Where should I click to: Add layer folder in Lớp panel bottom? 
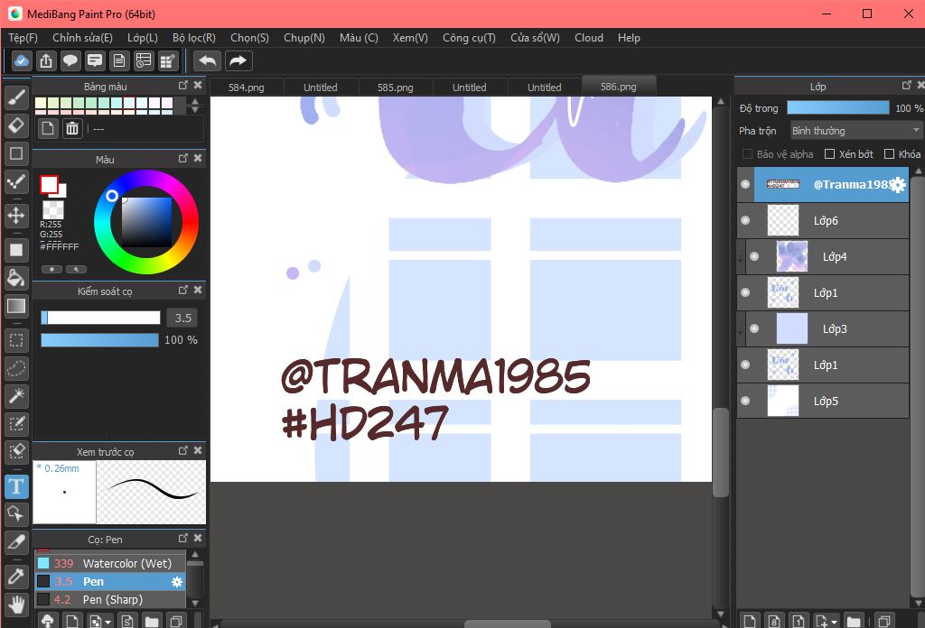pos(853,621)
